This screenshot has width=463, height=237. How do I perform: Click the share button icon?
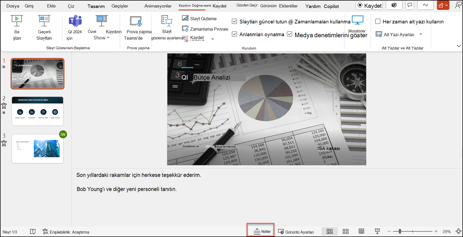pos(441,5)
